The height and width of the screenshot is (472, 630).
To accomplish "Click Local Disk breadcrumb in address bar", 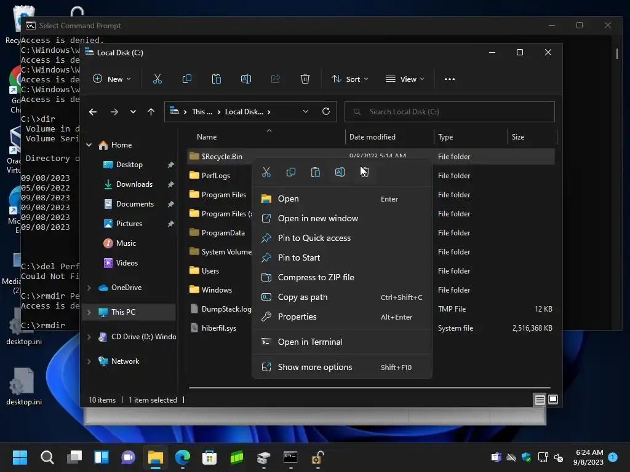I will 244,112.
